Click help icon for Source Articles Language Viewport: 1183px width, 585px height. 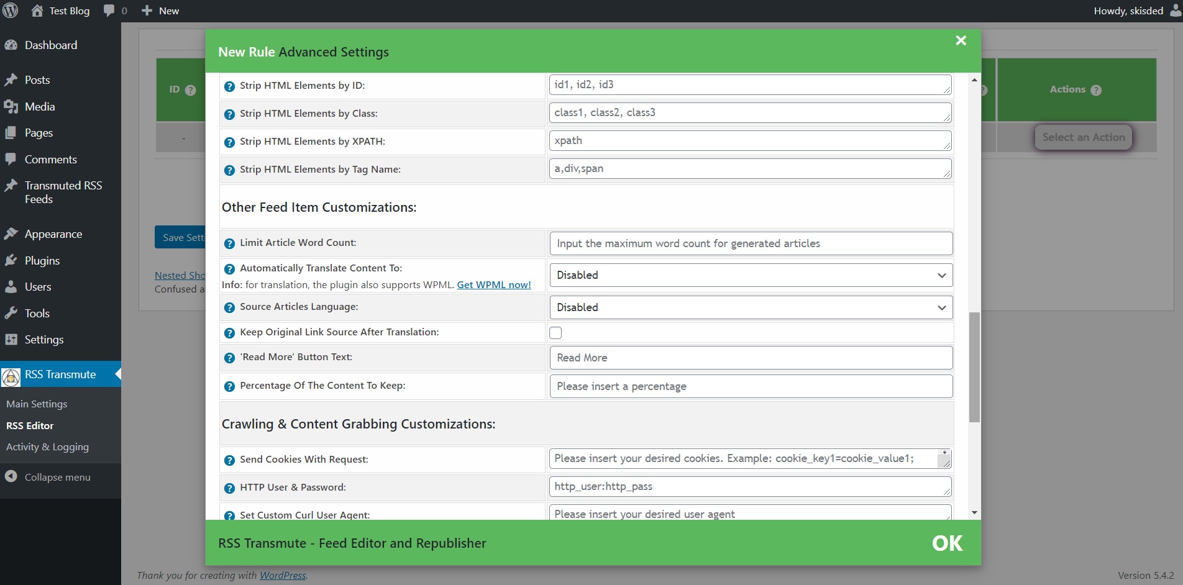tap(229, 307)
